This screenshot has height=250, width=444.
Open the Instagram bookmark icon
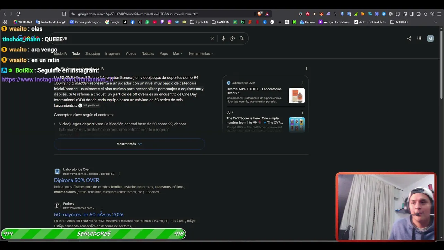[x=169, y=22]
